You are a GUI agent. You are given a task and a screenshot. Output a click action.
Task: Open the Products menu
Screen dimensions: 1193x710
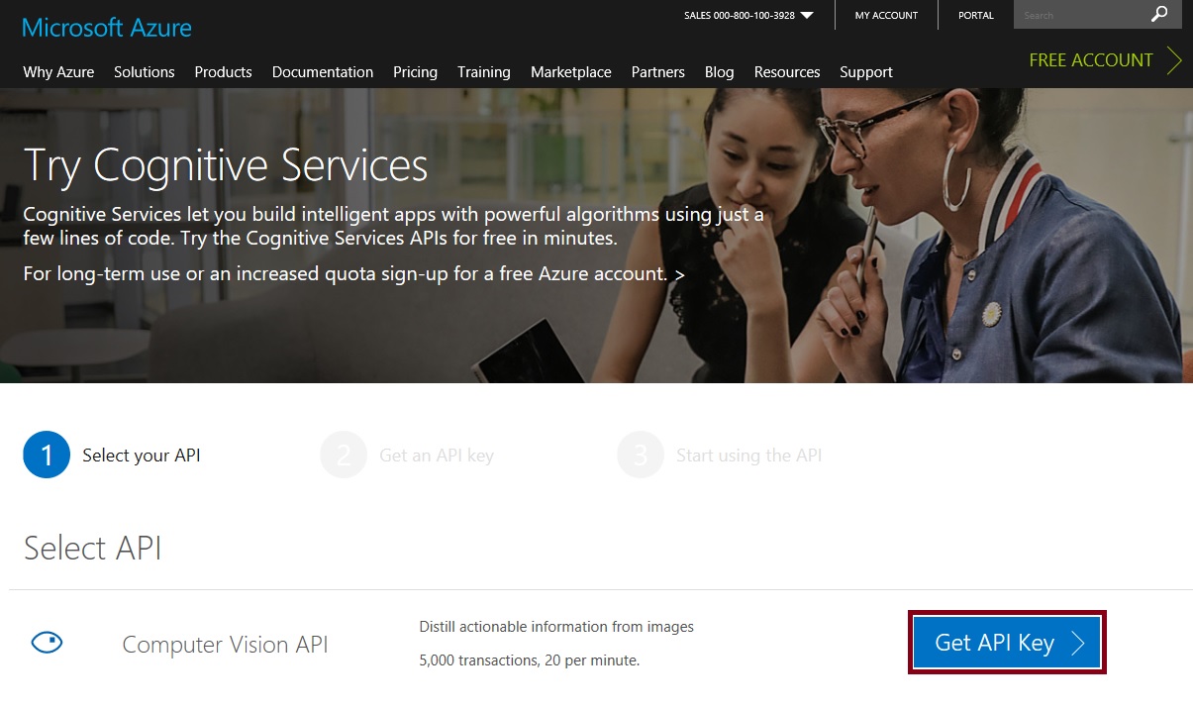click(x=223, y=72)
